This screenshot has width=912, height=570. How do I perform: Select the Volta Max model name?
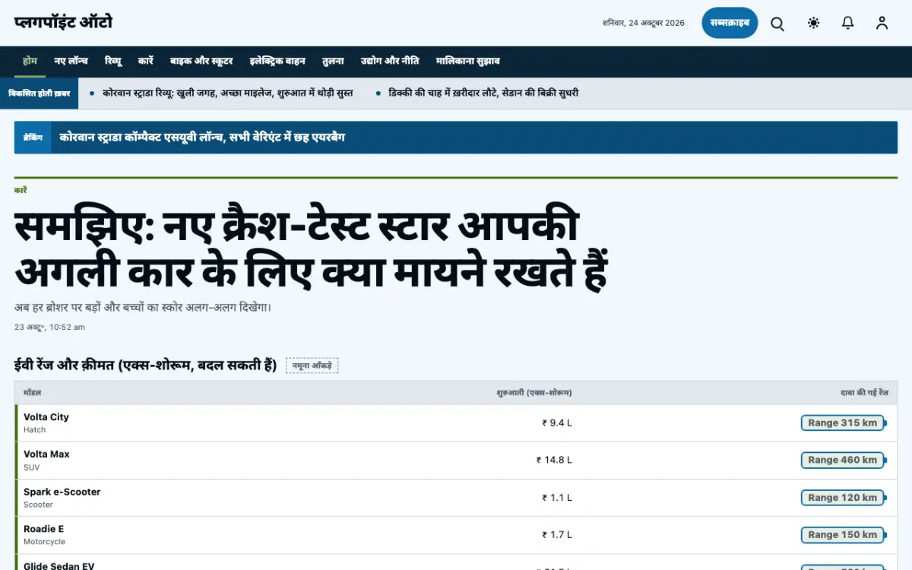[x=46, y=454]
